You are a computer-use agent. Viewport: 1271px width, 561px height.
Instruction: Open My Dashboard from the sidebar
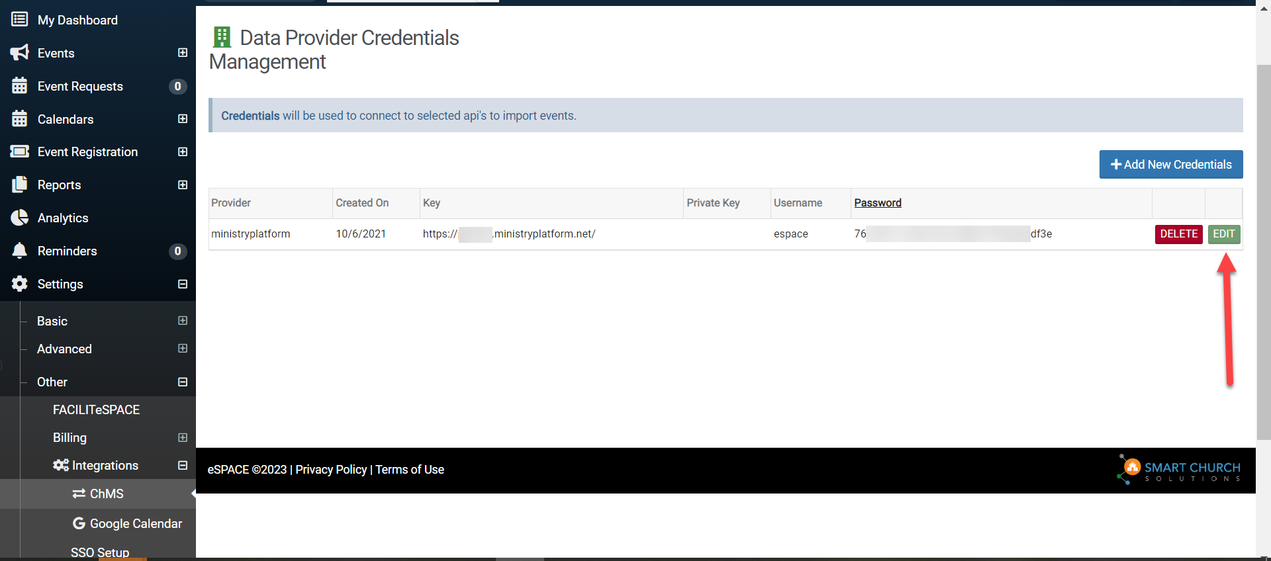pos(77,20)
